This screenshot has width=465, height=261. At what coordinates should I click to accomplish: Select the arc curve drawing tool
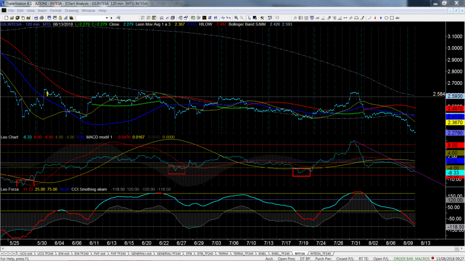tap(370, 18)
